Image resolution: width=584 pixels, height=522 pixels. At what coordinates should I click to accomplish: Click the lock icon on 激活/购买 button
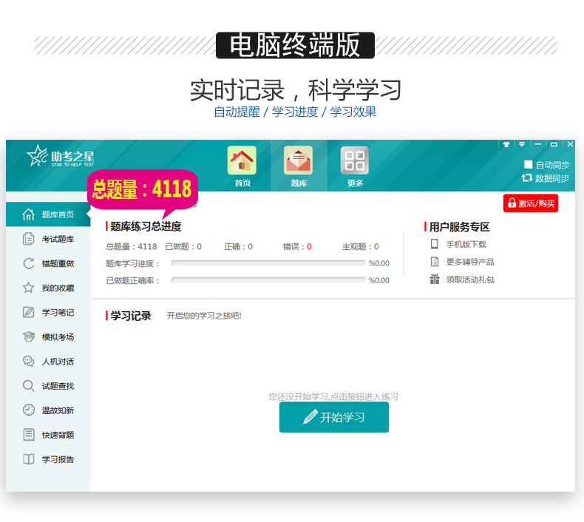click(x=512, y=203)
